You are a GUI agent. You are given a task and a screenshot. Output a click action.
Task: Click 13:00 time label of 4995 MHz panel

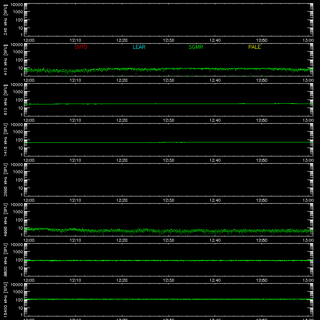point(308,240)
